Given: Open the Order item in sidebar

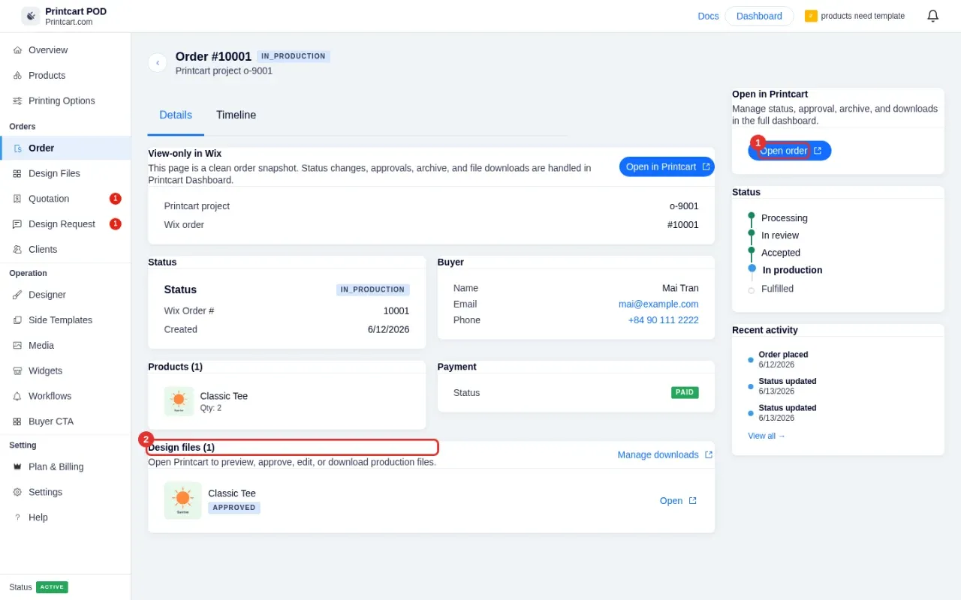Looking at the screenshot, I should (65, 148).
